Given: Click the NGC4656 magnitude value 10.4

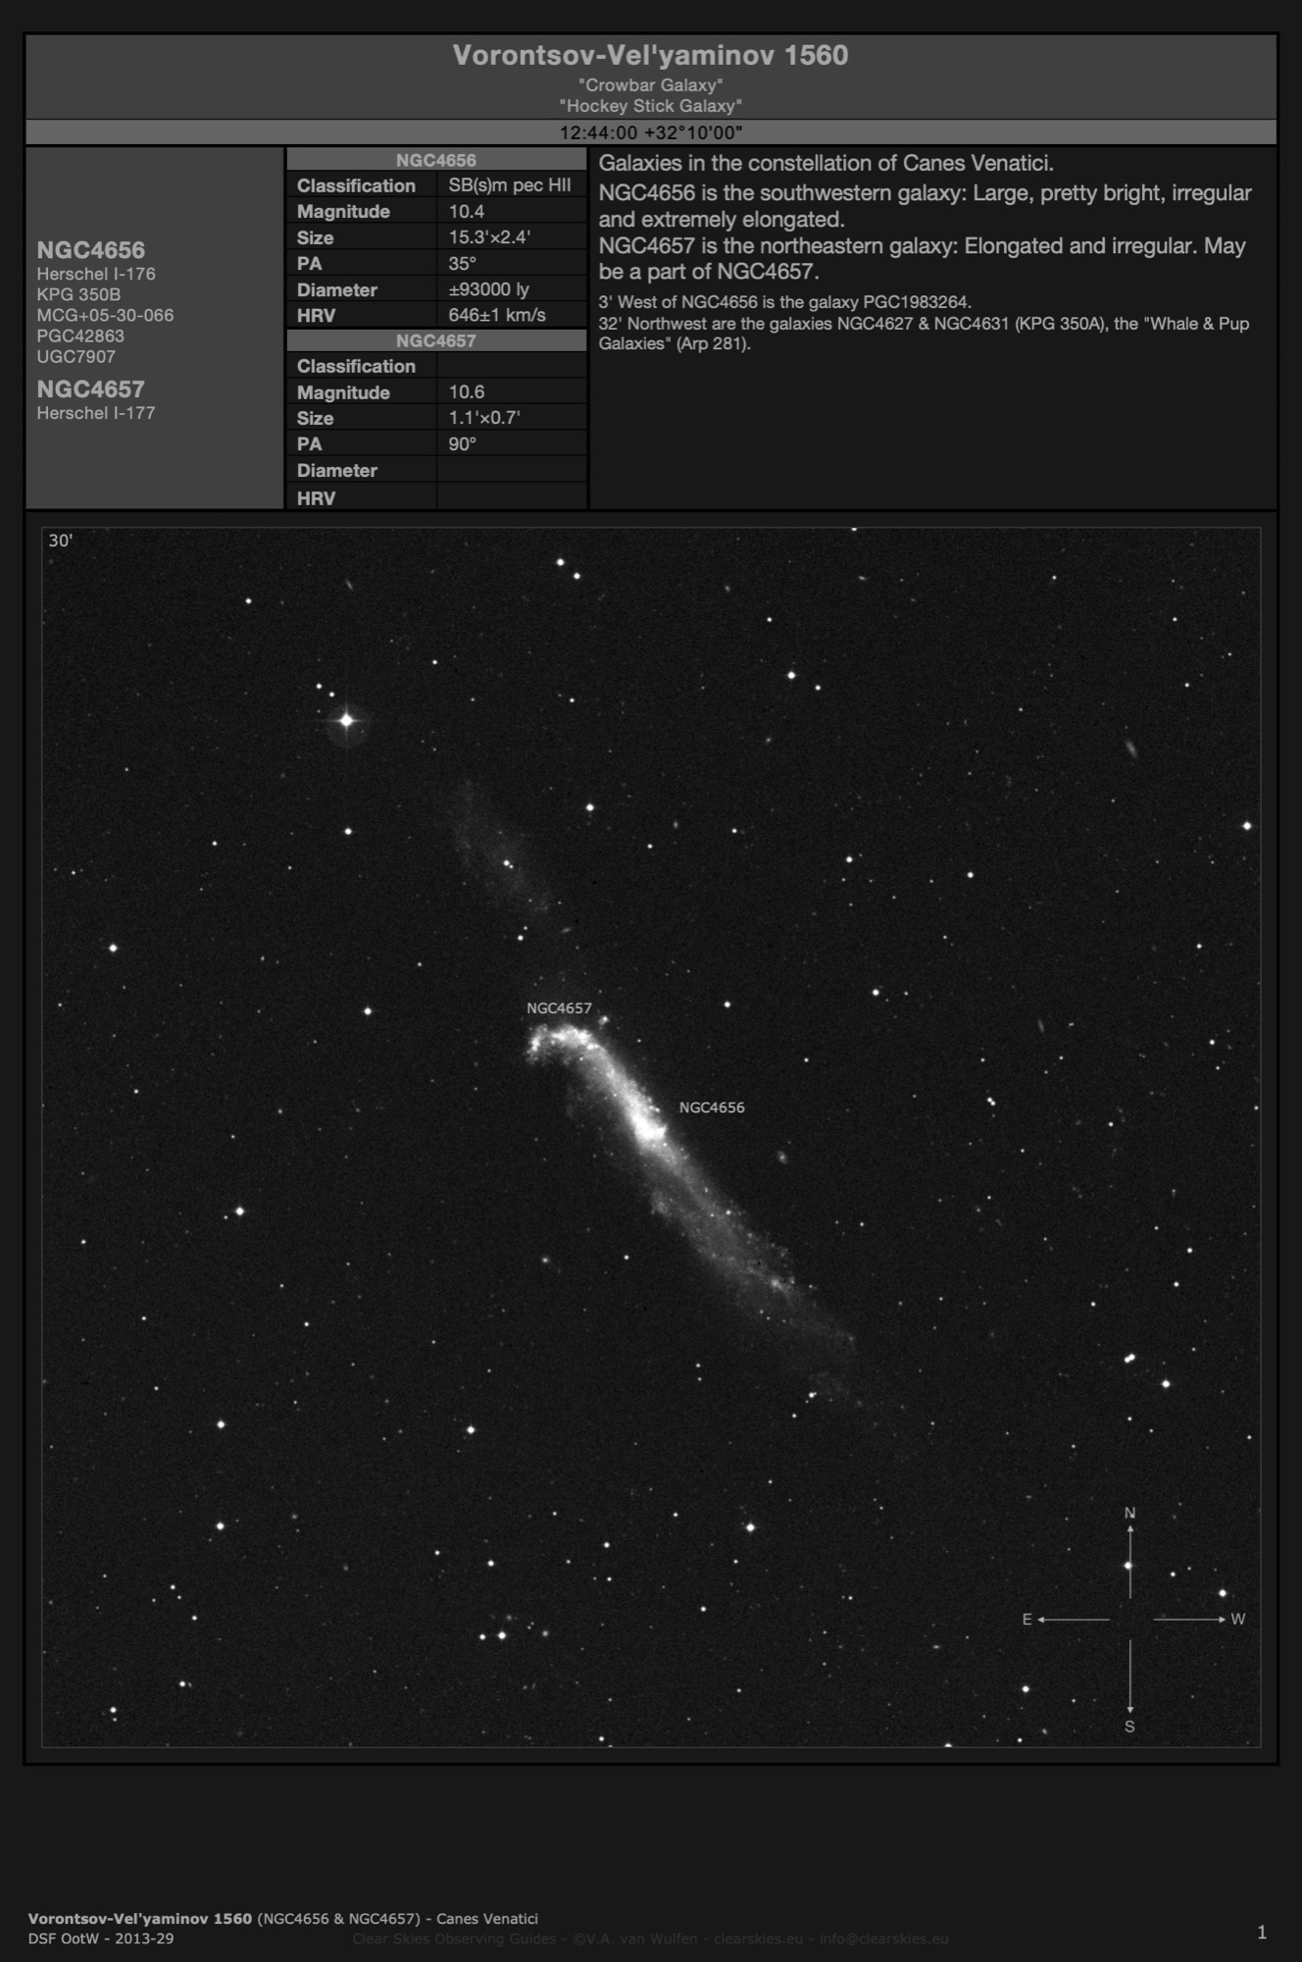Looking at the screenshot, I should 467,211.
